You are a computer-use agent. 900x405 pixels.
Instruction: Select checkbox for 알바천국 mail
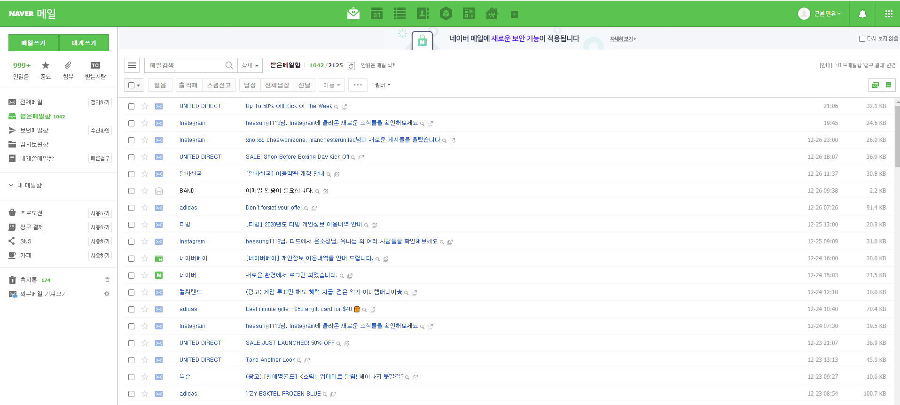[x=131, y=174]
